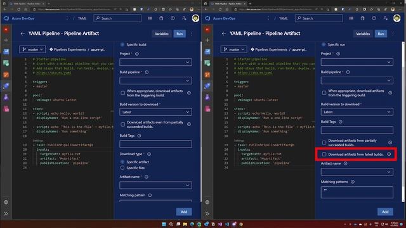This screenshot has height=228, width=406.
Task: Open master branch selector in right window
Action: (234, 49)
